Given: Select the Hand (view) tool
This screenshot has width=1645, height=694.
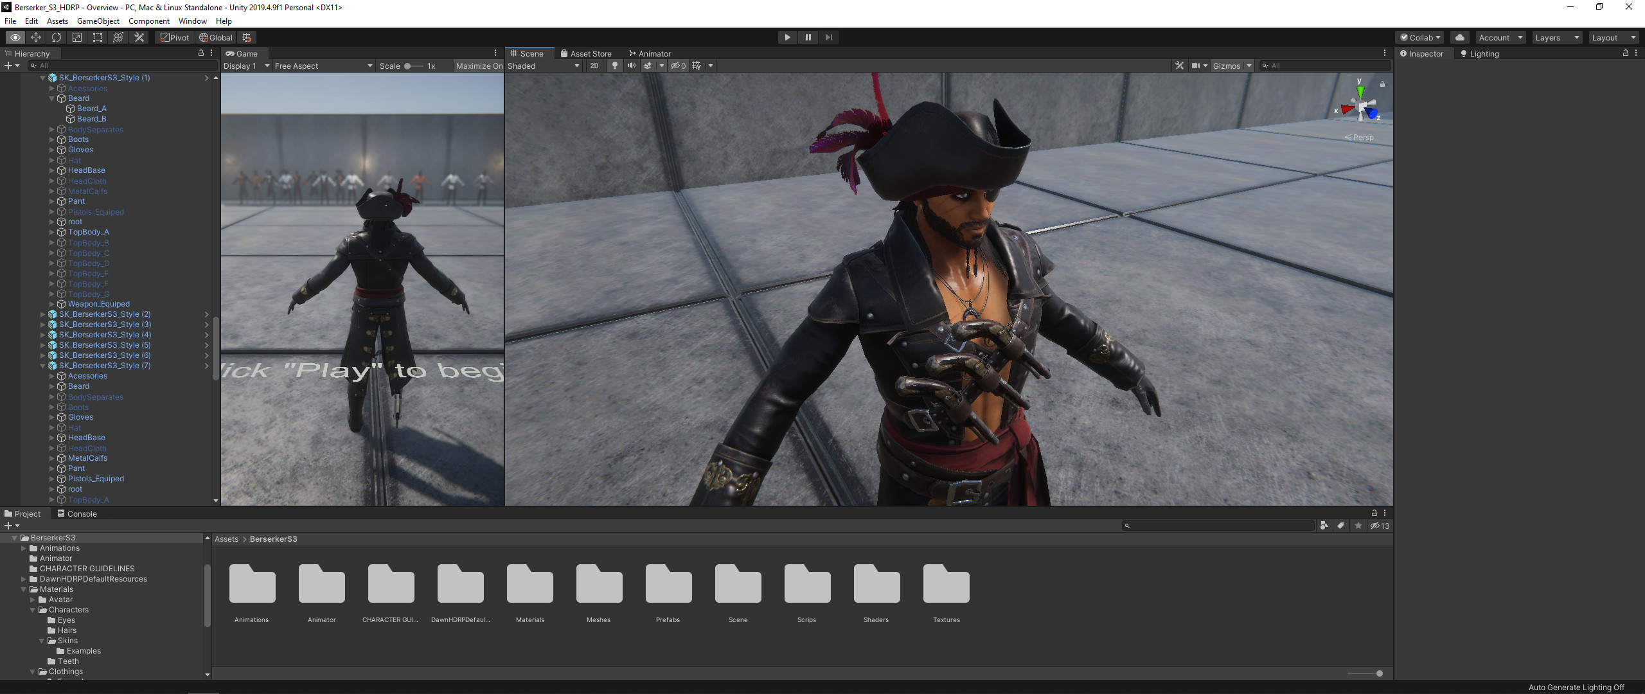Looking at the screenshot, I should [x=15, y=37].
